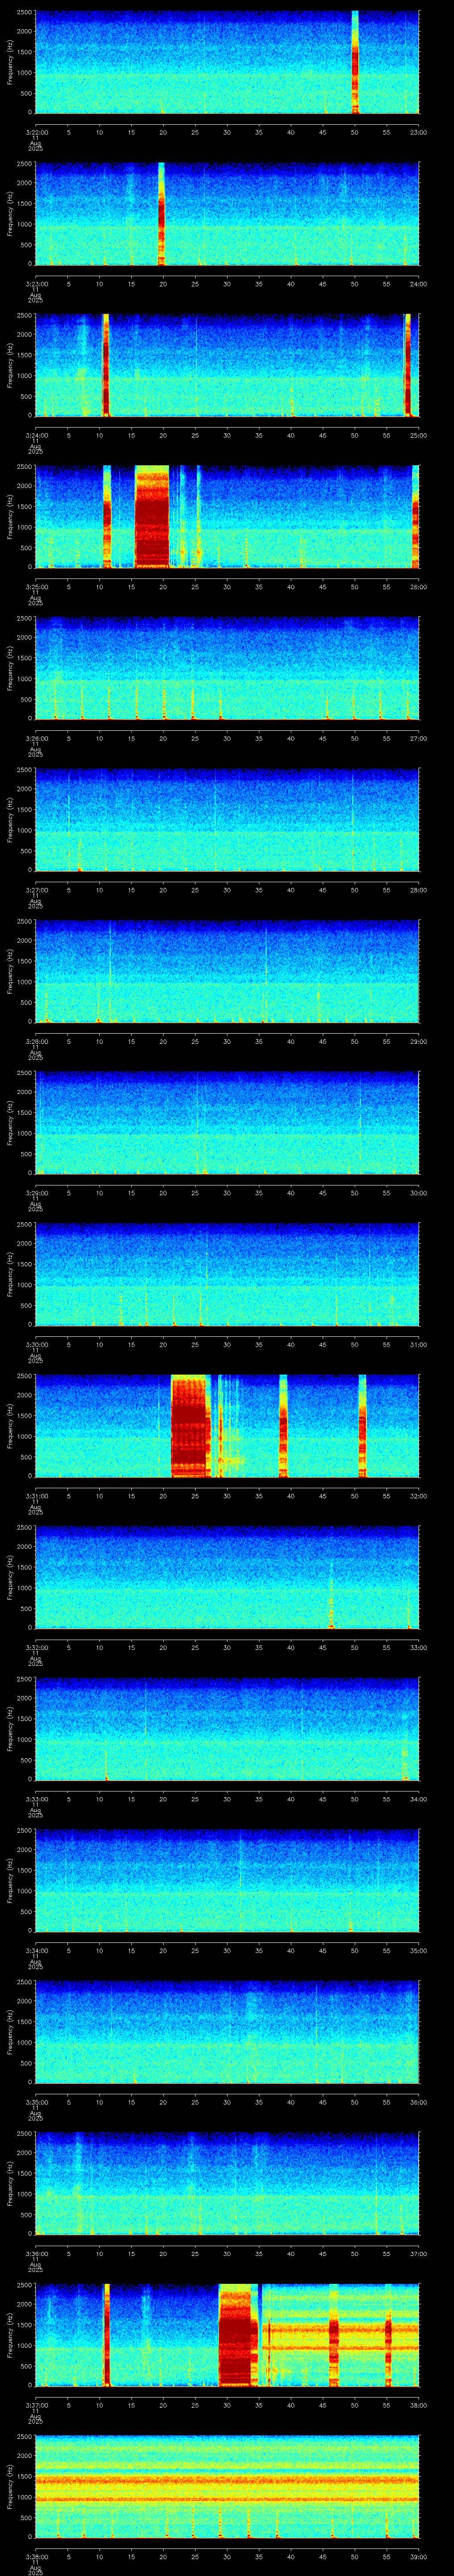Screen dimensions: 454x2576
Task: Select the red burst at 20 seconds in the 3:23 spectrogram
Action: tap(162, 214)
